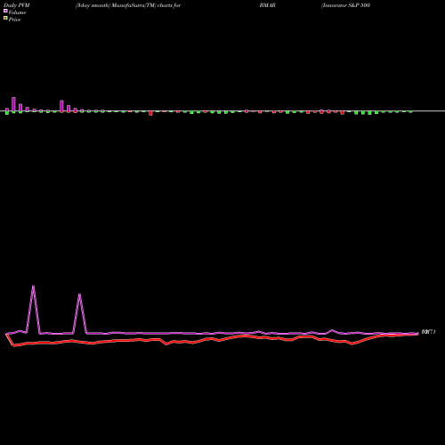Click the Price legend color swatch
Screen dimensions: 445x445
(x=5, y=18)
